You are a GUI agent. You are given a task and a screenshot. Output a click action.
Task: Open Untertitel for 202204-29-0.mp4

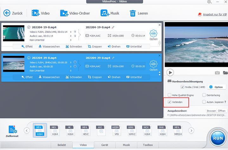[x=134, y=77]
